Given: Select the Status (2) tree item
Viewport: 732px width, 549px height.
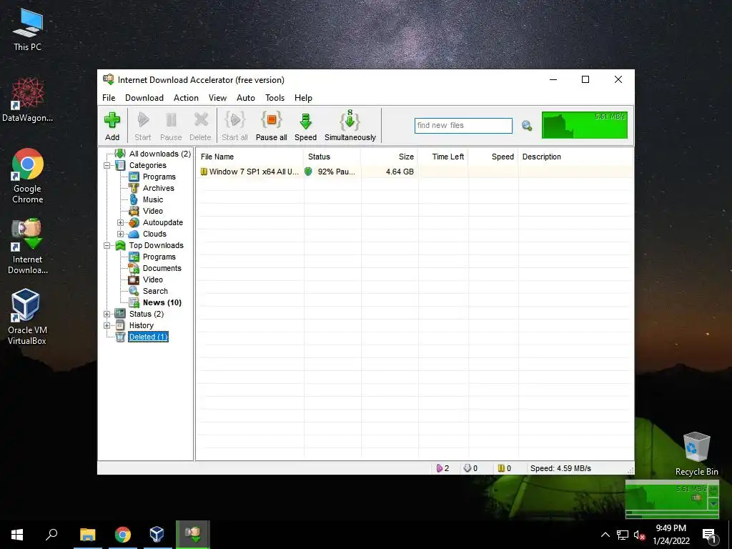Looking at the screenshot, I should coord(146,315).
